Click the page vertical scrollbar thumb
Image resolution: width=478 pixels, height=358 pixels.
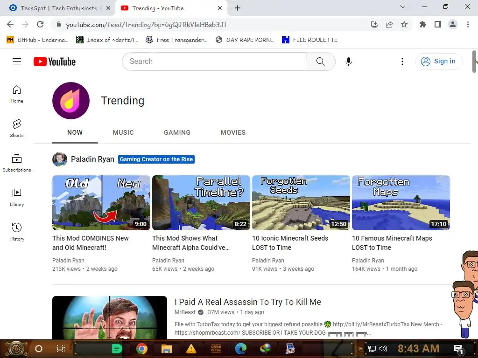474,62
